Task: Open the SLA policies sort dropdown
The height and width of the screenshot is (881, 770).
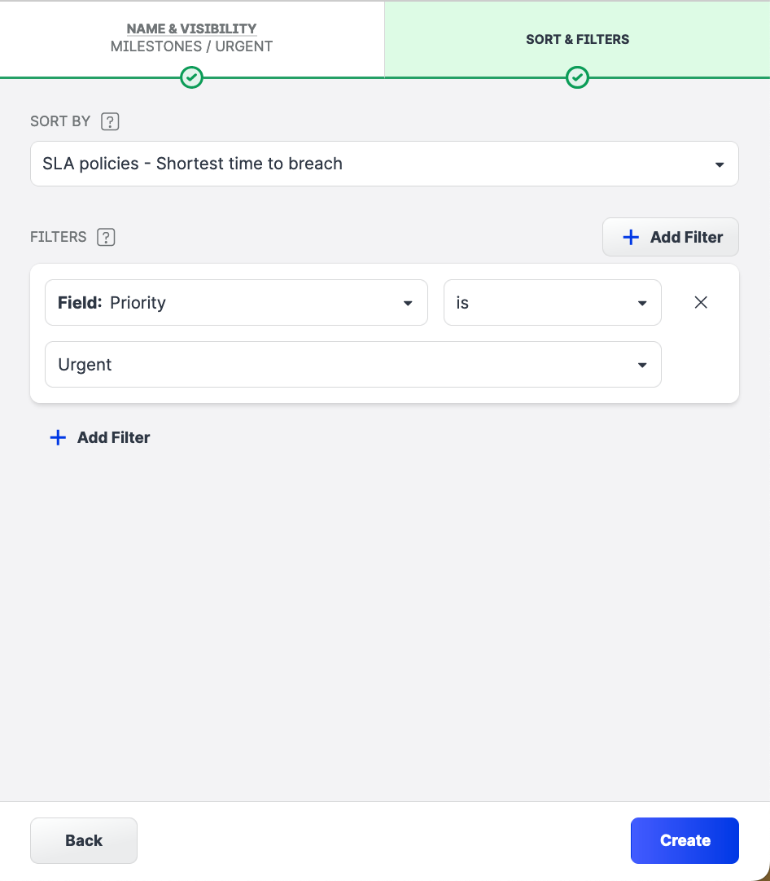Action: (x=384, y=164)
